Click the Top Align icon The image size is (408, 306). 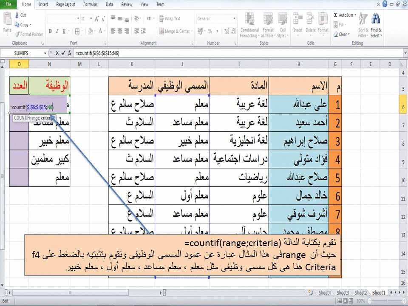(113, 18)
